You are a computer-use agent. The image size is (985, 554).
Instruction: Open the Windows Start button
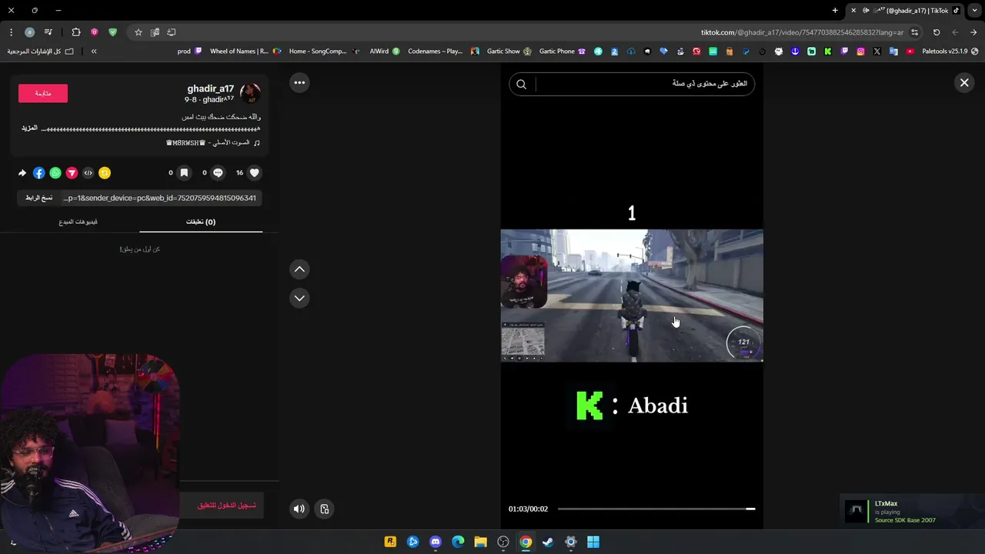pyautogui.click(x=593, y=542)
